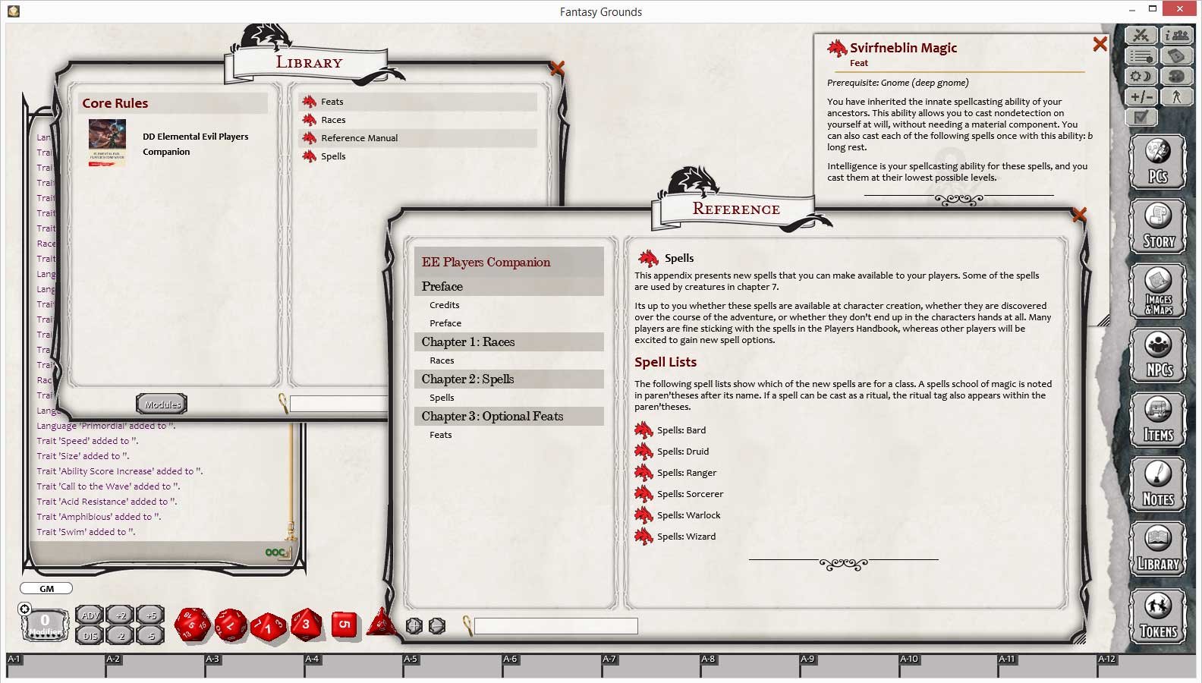Open the party sheet icon
This screenshot has width=1202, height=683.
point(1176,36)
